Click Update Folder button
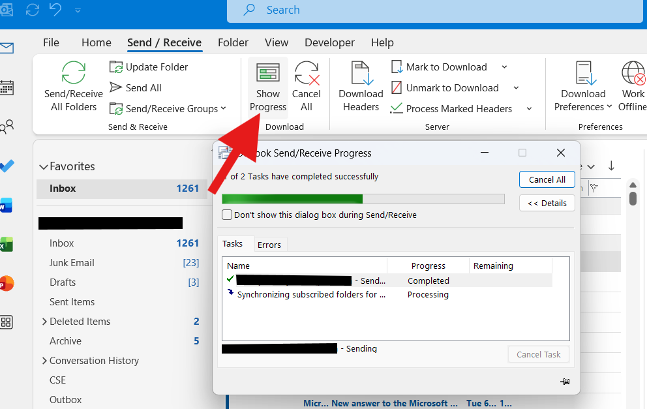This screenshot has height=409, width=647. [x=149, y=67]
